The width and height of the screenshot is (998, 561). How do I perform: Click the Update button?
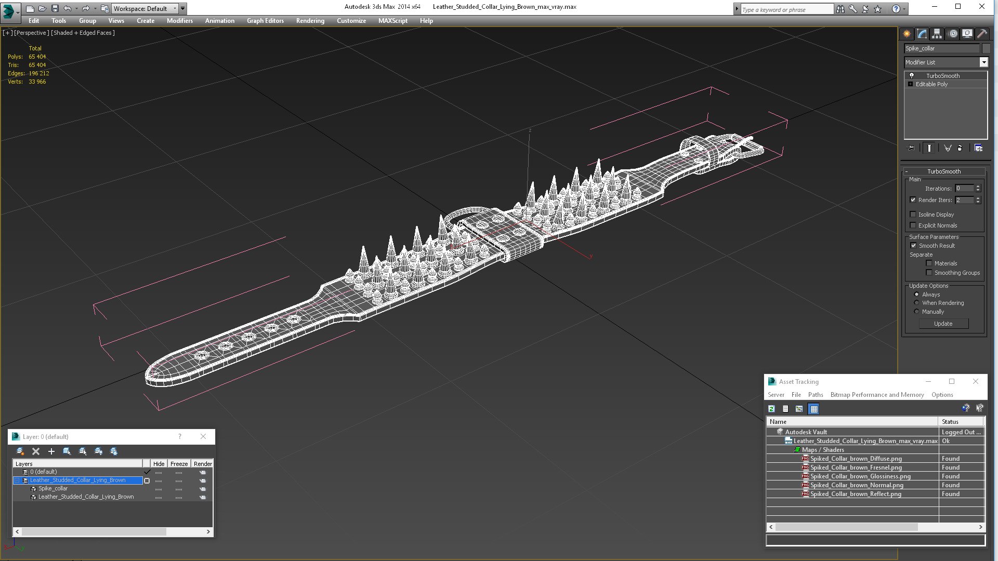click(943, 324)
